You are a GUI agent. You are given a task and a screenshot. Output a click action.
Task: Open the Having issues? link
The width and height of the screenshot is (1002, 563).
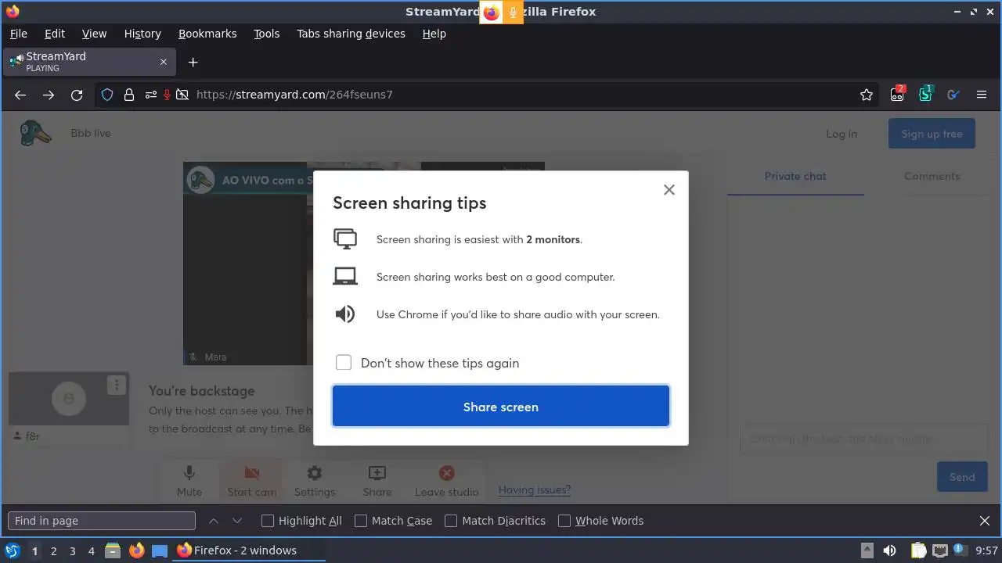(x=535, y=489)
